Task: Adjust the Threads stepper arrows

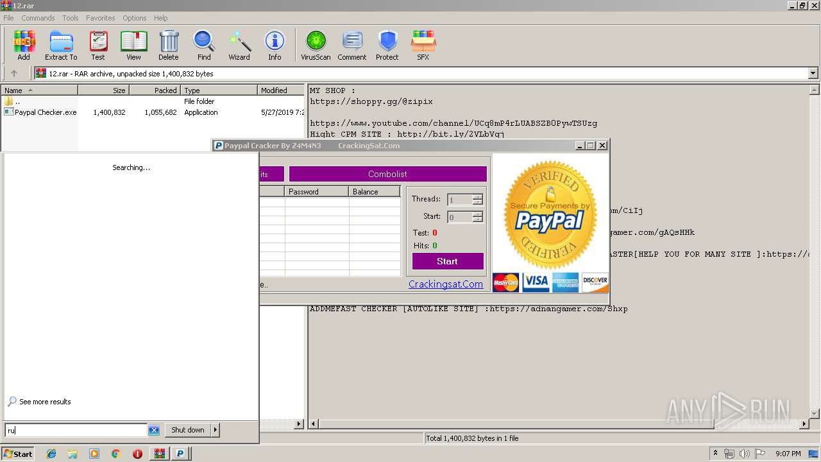Action: pyautogui.click(x=477, y=200)
